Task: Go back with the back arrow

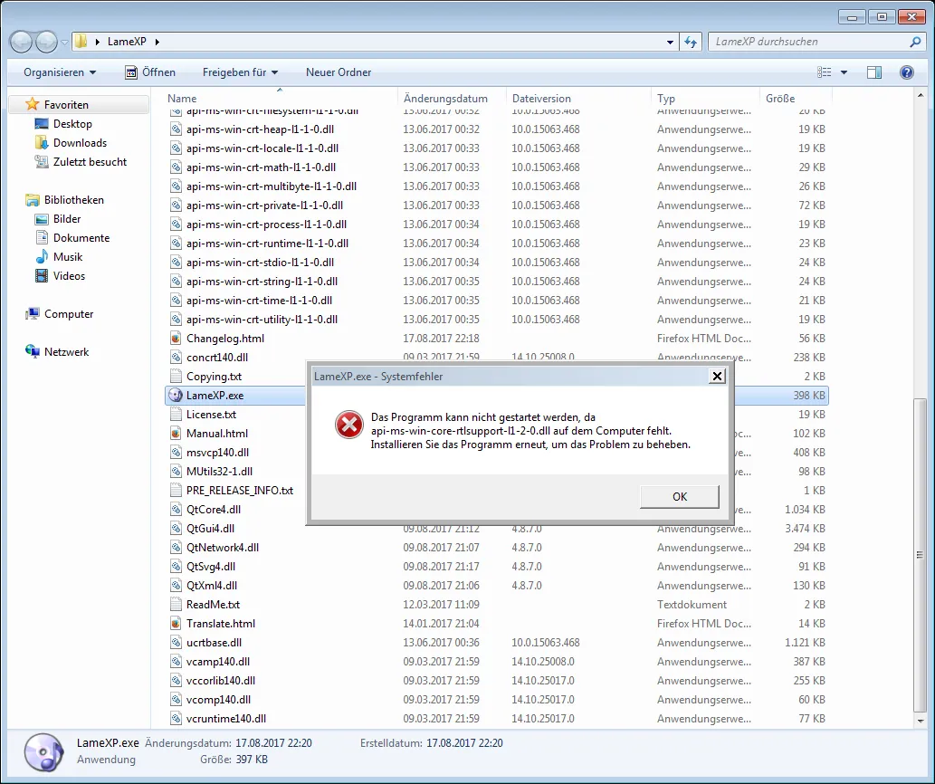Action: [21, 42]
